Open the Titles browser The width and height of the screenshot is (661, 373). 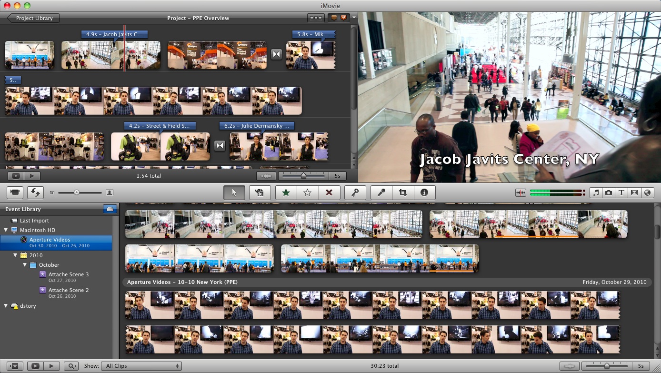pyautogui.click(x=622, y=192)
